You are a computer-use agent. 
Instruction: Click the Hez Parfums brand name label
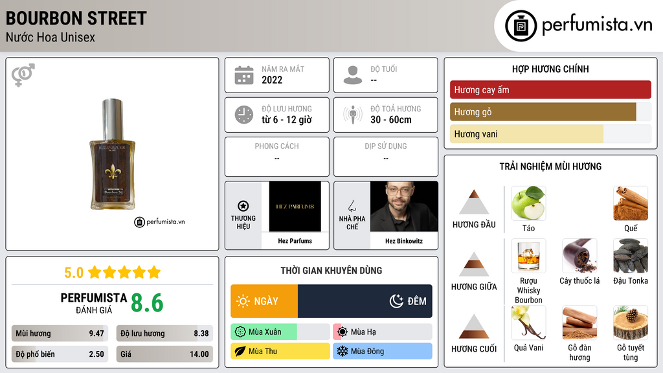click(295, 241)
